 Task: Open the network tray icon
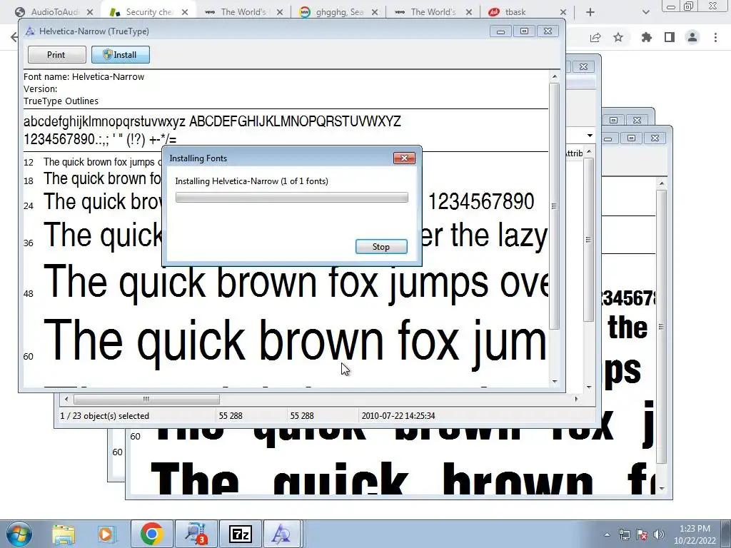pos(624,534)
